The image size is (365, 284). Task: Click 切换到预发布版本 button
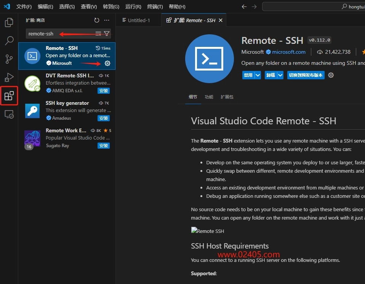tap(306, 75)
